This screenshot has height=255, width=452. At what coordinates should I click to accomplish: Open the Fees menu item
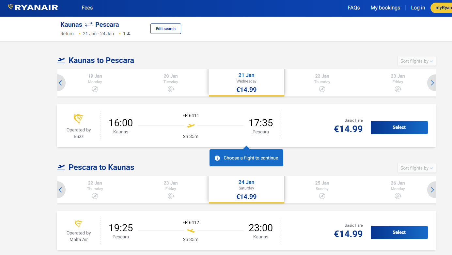pyautogui.click(x=87, y=8)
